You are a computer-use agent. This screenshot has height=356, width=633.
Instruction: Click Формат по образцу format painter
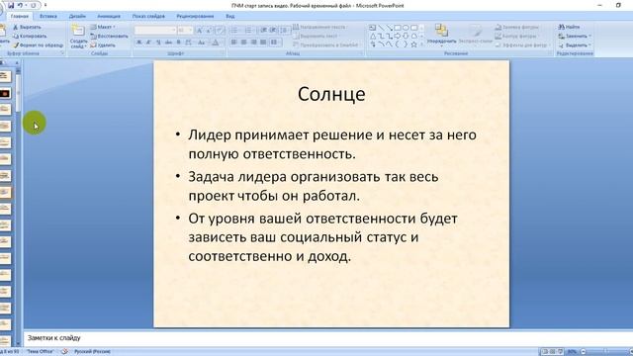pos(38,45)
